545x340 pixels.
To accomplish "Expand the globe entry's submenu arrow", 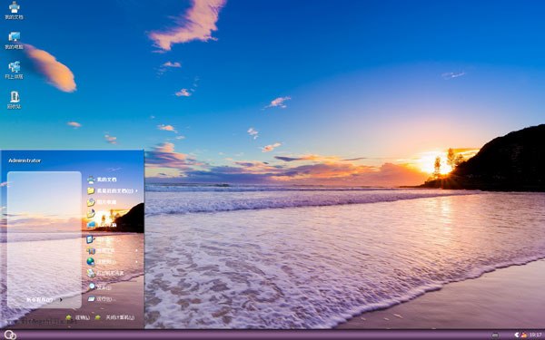I will click(x=136, y=262).
